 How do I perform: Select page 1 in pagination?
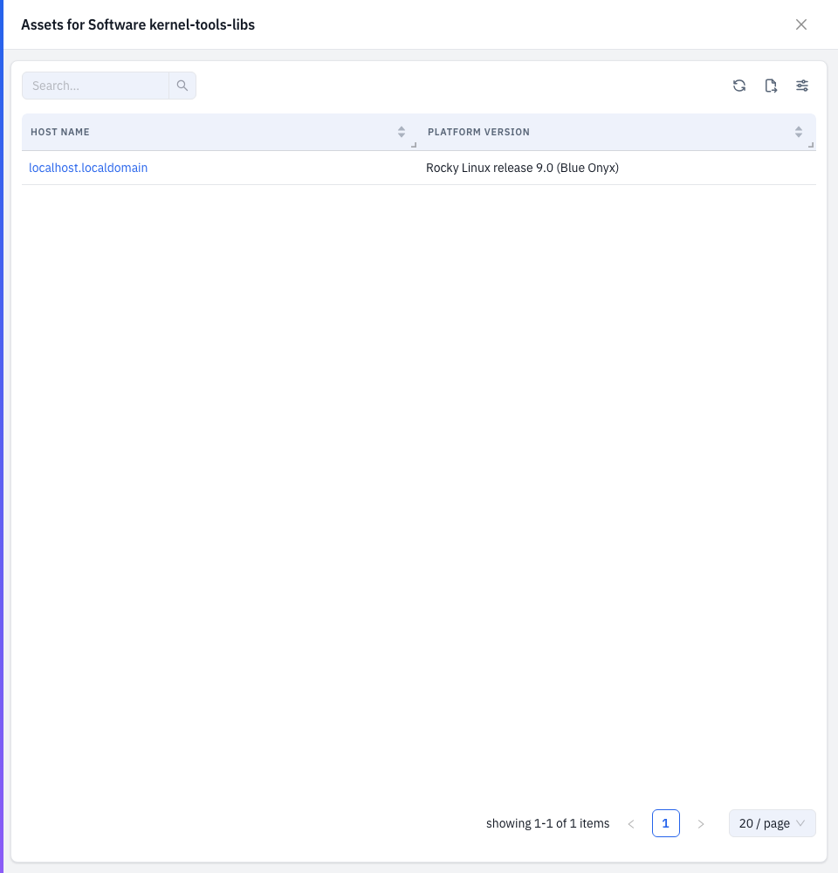pyautogui.click(x=665, y=823)
